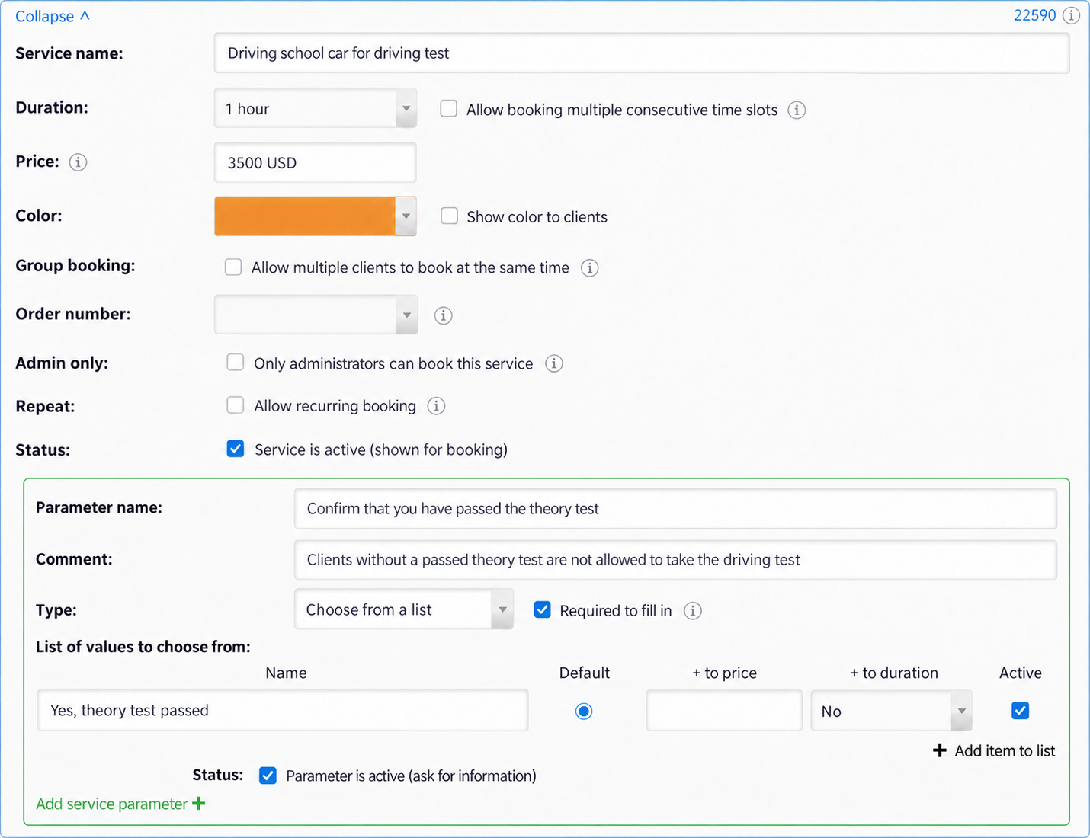Click the Comment input field
1090x838 pixels.
point(675,560)
